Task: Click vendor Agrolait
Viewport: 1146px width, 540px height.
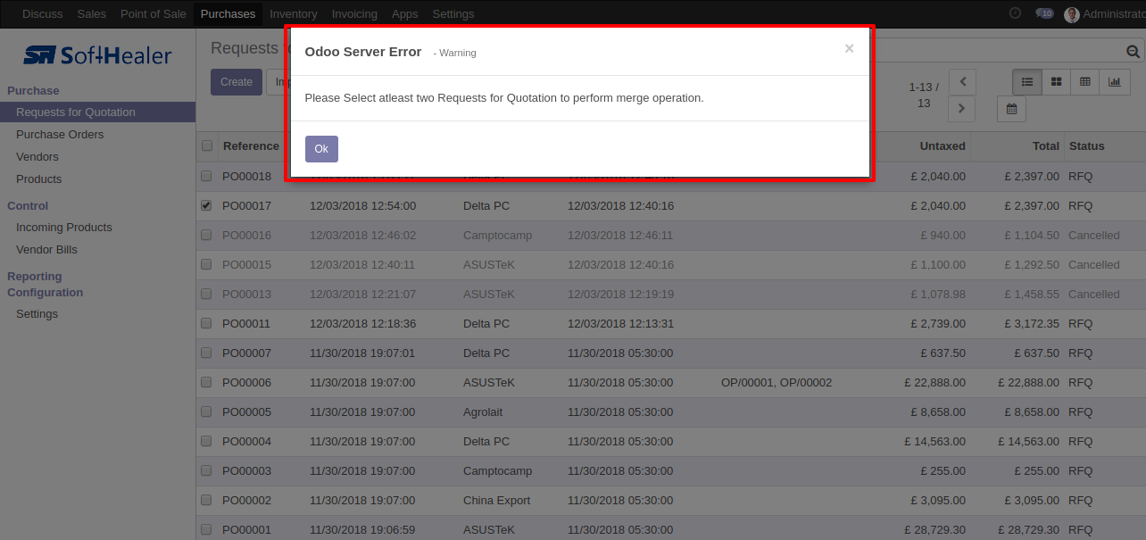Action: pyautogui.click(x=483, y=411)
